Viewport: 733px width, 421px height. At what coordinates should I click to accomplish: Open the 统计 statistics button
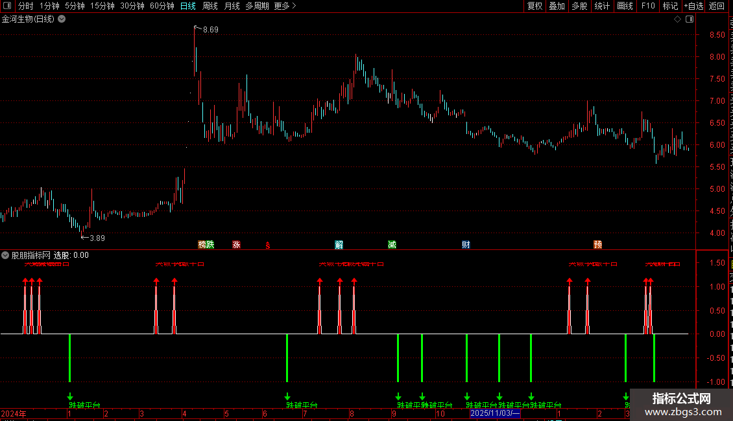tap(602, 6)
